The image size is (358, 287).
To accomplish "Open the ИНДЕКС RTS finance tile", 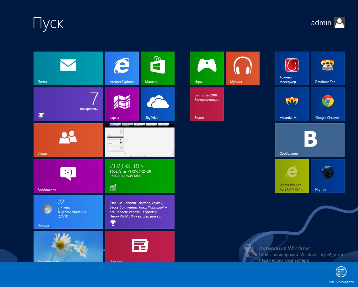I will tap(140, 176).
